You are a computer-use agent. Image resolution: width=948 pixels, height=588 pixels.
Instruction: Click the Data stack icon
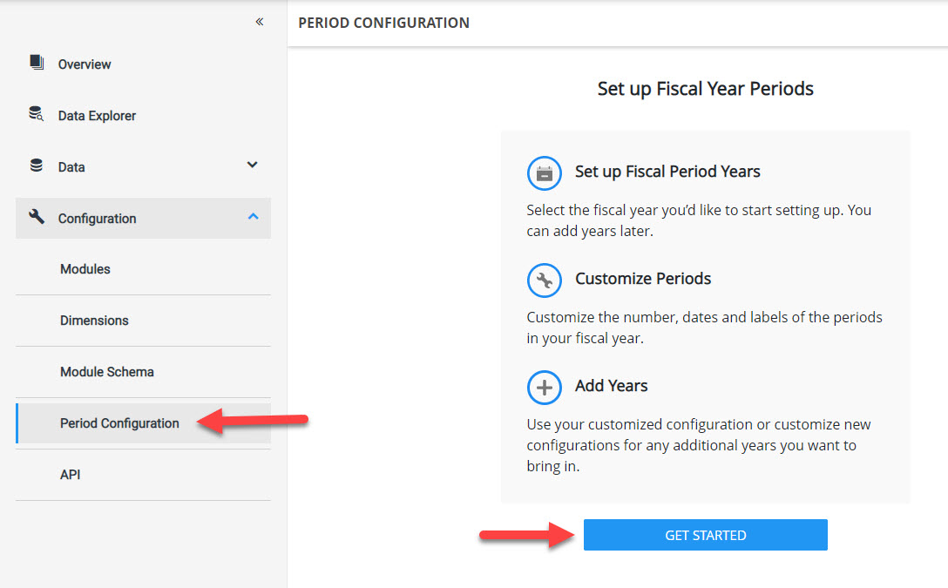(37, 166)
